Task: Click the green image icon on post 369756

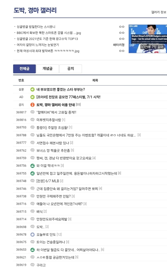Action: tap(32, 166)
